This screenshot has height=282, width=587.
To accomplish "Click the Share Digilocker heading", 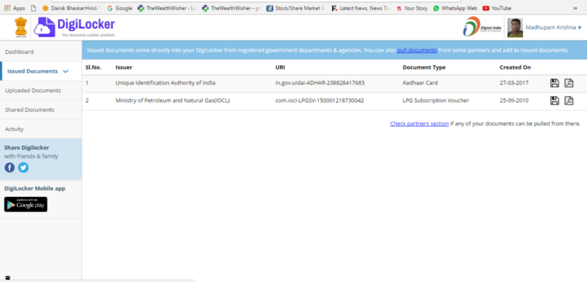I will (x=26, y=148).
